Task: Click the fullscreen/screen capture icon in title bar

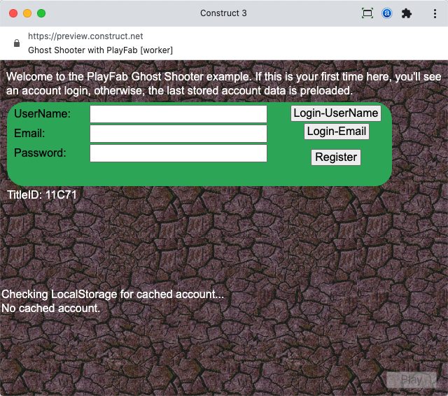Action: 367,13
